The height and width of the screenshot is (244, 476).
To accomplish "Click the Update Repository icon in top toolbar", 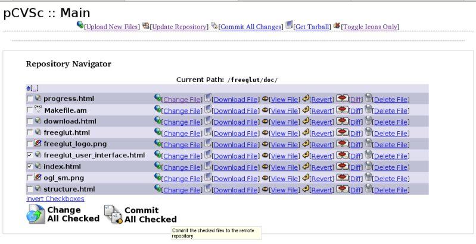I will [145, 26].
